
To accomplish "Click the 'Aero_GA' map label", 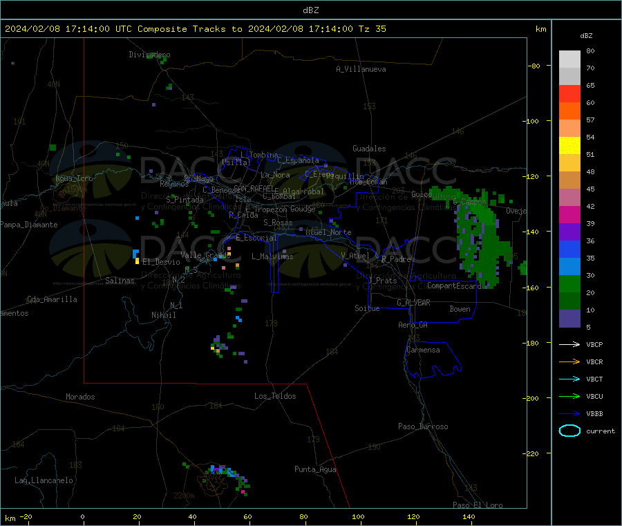I will [413, 325].
